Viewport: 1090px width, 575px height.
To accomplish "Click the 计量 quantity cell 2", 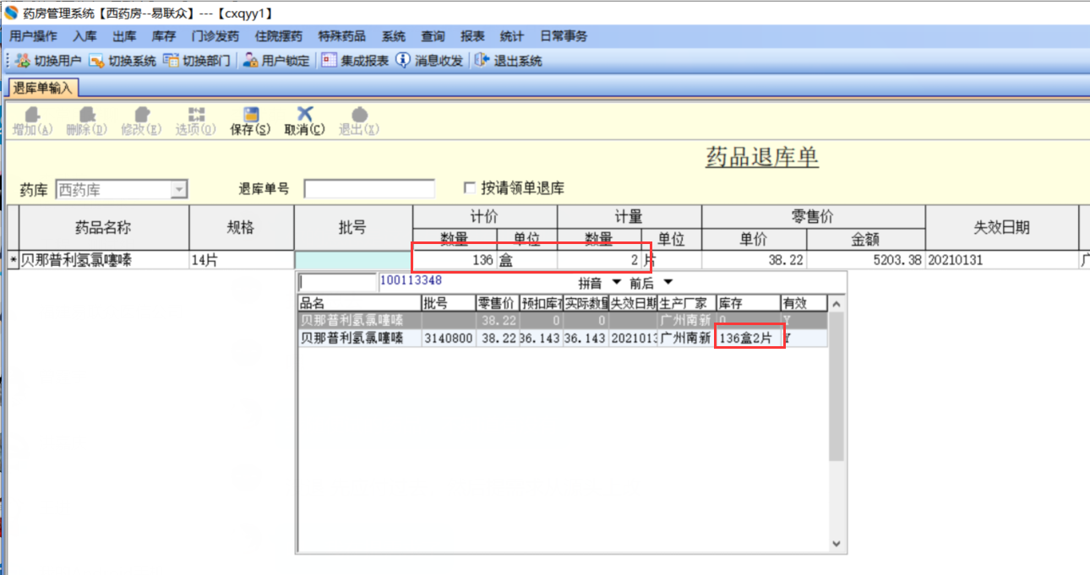I will coord(599,260).
